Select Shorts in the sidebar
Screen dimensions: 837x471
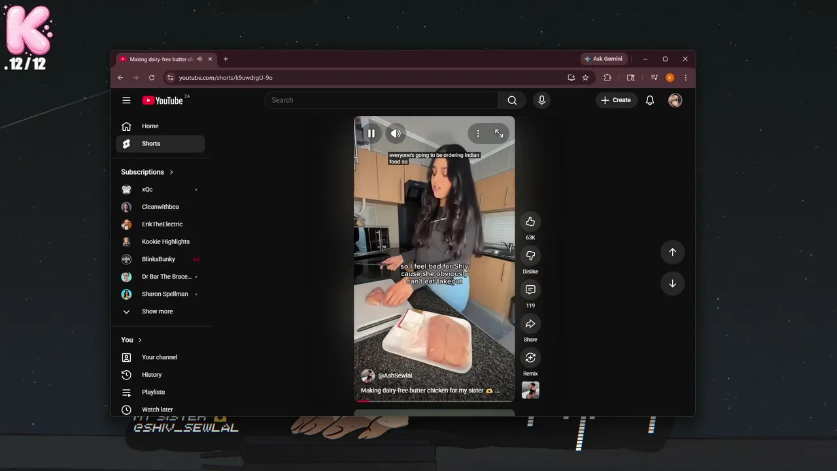click(160, 143)
